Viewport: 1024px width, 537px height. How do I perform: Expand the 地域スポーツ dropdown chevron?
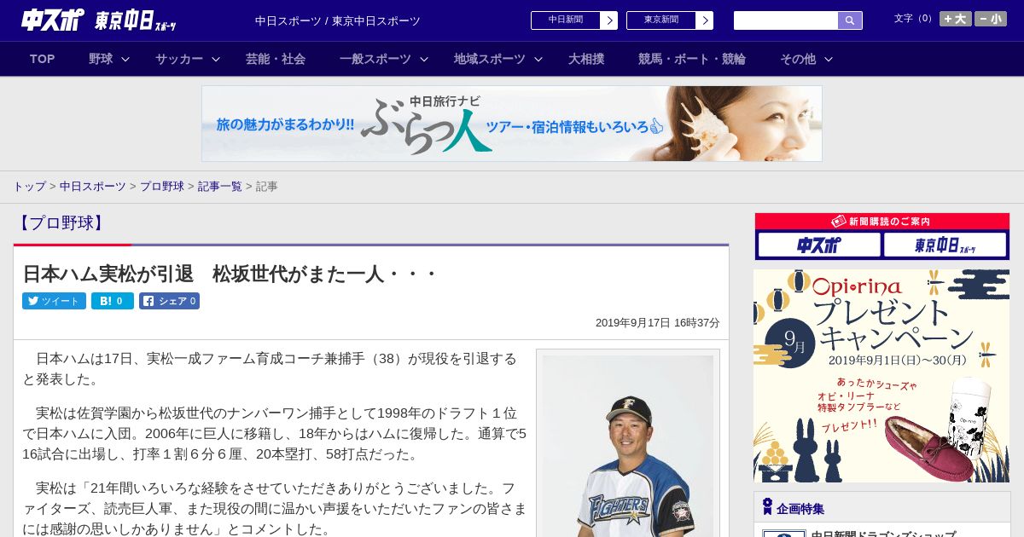tap(538, 59)
